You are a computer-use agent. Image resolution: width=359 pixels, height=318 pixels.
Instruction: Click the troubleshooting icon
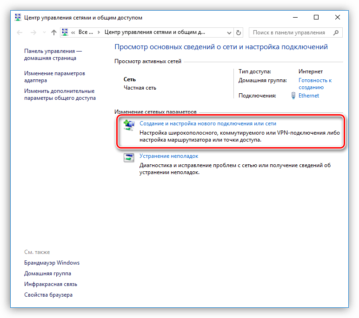pyautogui.click(x=129, y=157)
